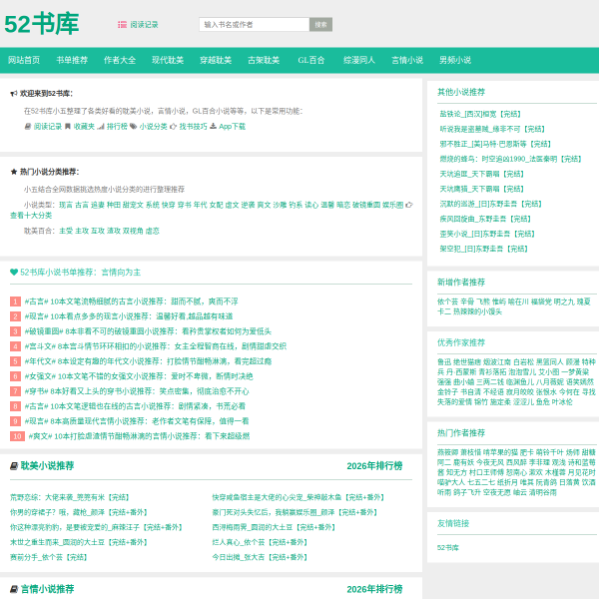Image resolution: width=599 pixels, height=599 pixels.
Task: Open the 网站首页 navigation tab
Action: [x=24, y=60]
